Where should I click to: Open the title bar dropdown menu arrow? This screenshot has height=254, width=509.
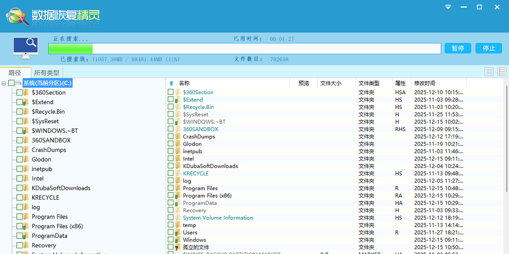click(x=448, y=7)
